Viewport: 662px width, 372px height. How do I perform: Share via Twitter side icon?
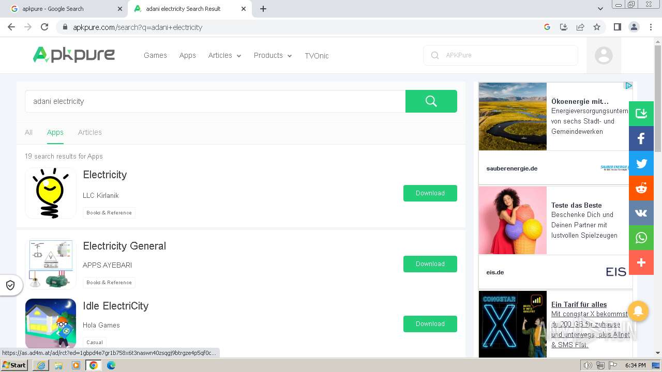(641, 164)
